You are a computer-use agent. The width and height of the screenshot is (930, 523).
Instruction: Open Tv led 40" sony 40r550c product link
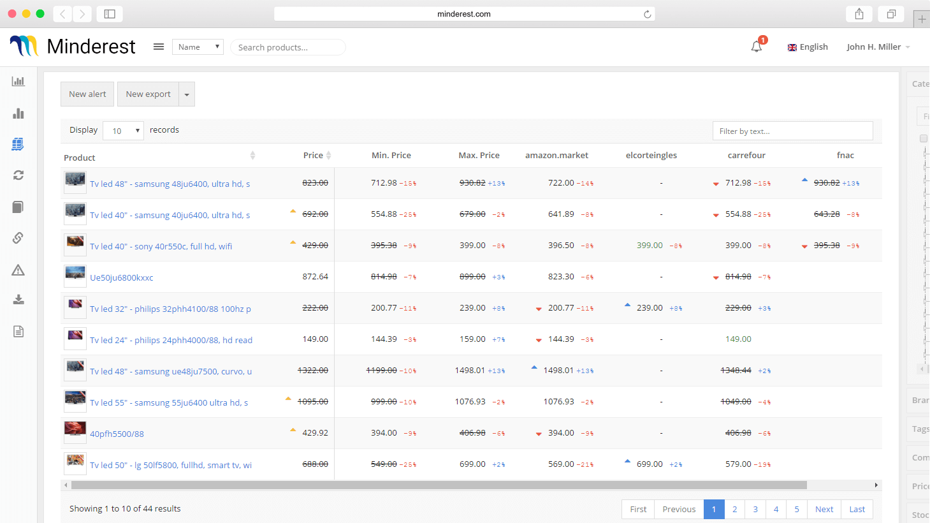click(x=161, y=246)
